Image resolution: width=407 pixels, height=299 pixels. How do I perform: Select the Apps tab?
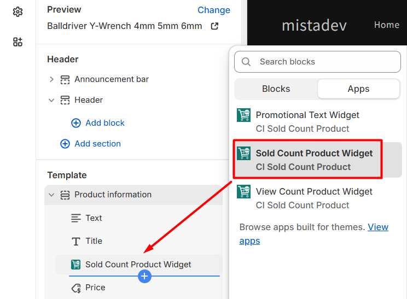point(358,89)
